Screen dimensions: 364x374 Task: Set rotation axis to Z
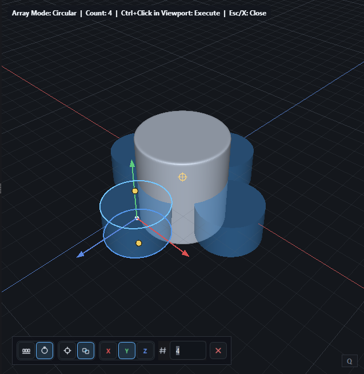click(145, 351)
